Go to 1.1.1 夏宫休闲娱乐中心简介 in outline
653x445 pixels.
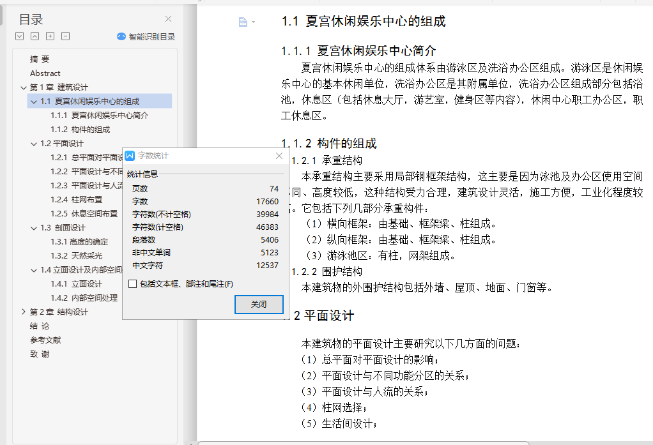(99, 116)
